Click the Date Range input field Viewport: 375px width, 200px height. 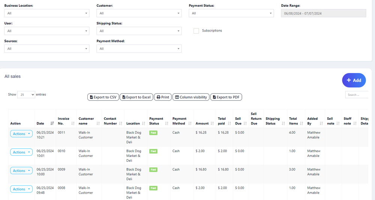coord(323,13)
